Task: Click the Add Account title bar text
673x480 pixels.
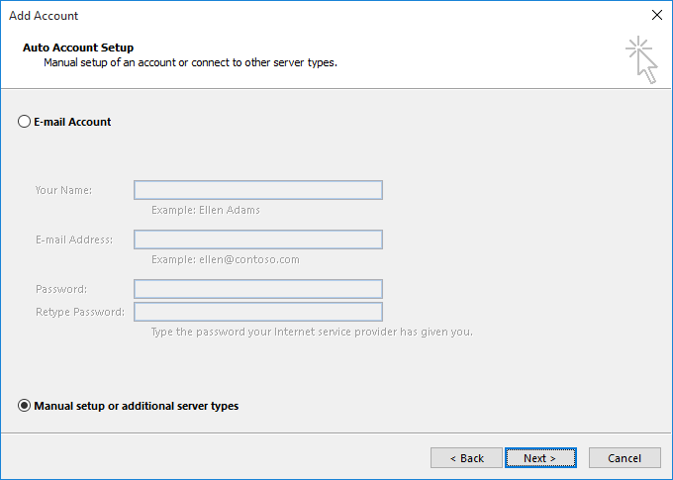Action: click(x=44, y=16)
